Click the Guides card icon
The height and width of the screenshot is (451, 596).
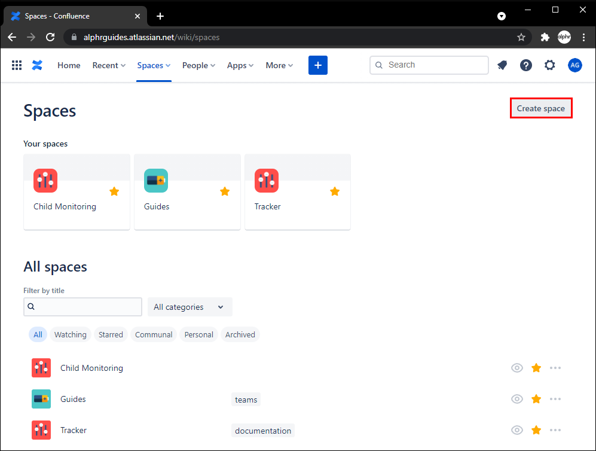(156, 181)
